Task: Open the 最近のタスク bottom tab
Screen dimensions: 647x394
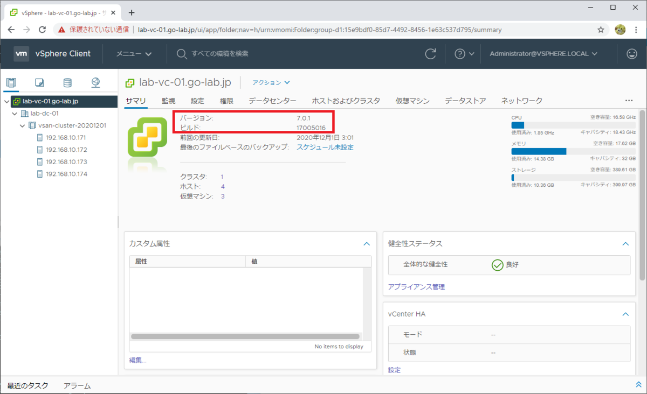Action: 27,385
